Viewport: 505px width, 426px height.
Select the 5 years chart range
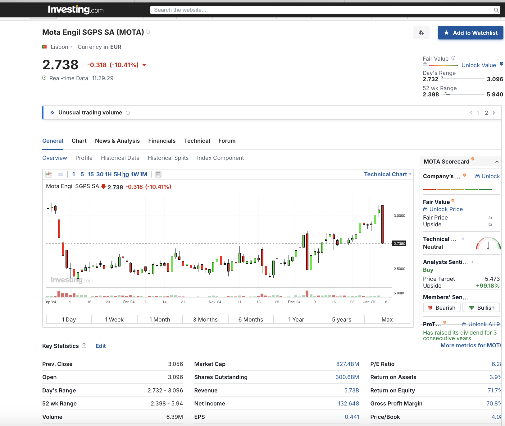(x=342, y=319)
